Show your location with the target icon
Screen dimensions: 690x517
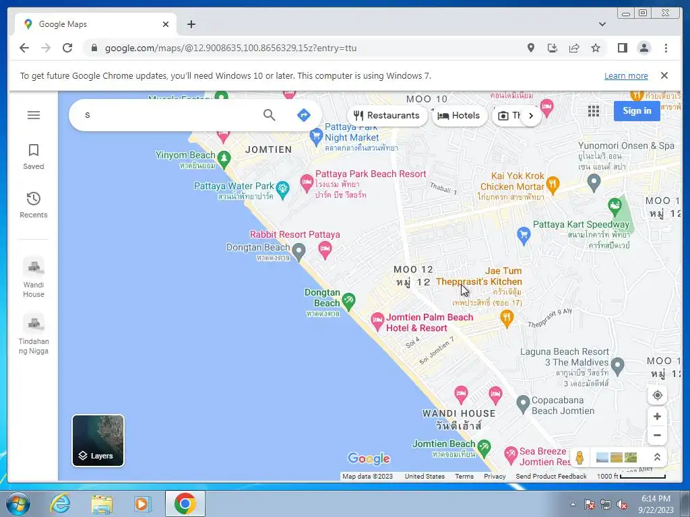coord(658,395)
